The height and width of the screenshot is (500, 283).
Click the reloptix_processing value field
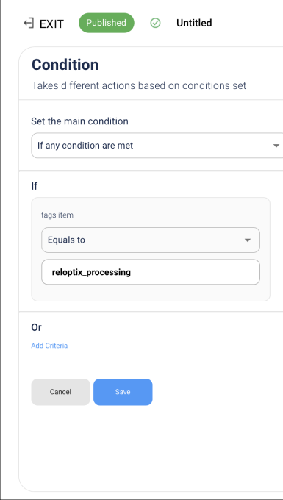(x=151, y=272)
